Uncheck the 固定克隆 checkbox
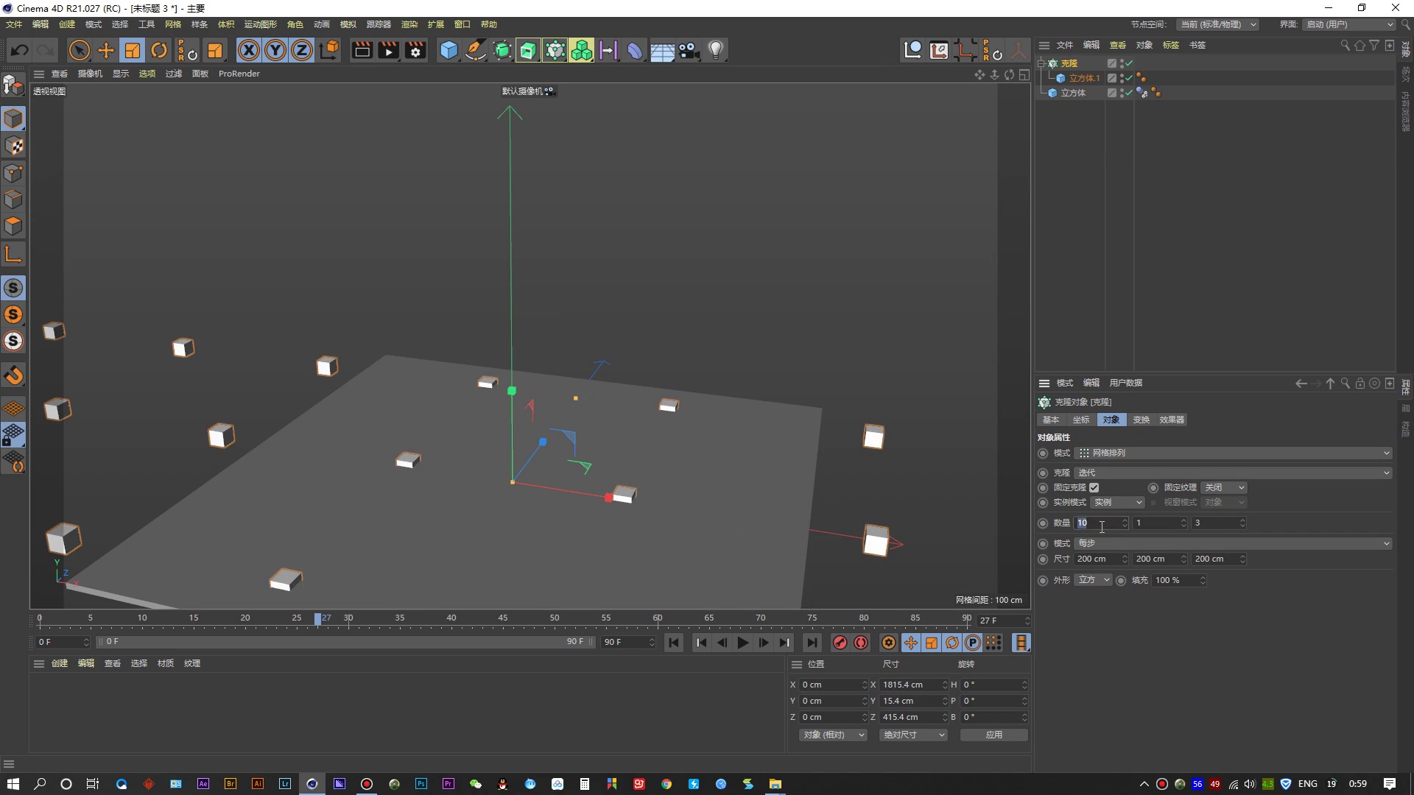Viewport: 1414px width, 795px height. pos(1094,487)
